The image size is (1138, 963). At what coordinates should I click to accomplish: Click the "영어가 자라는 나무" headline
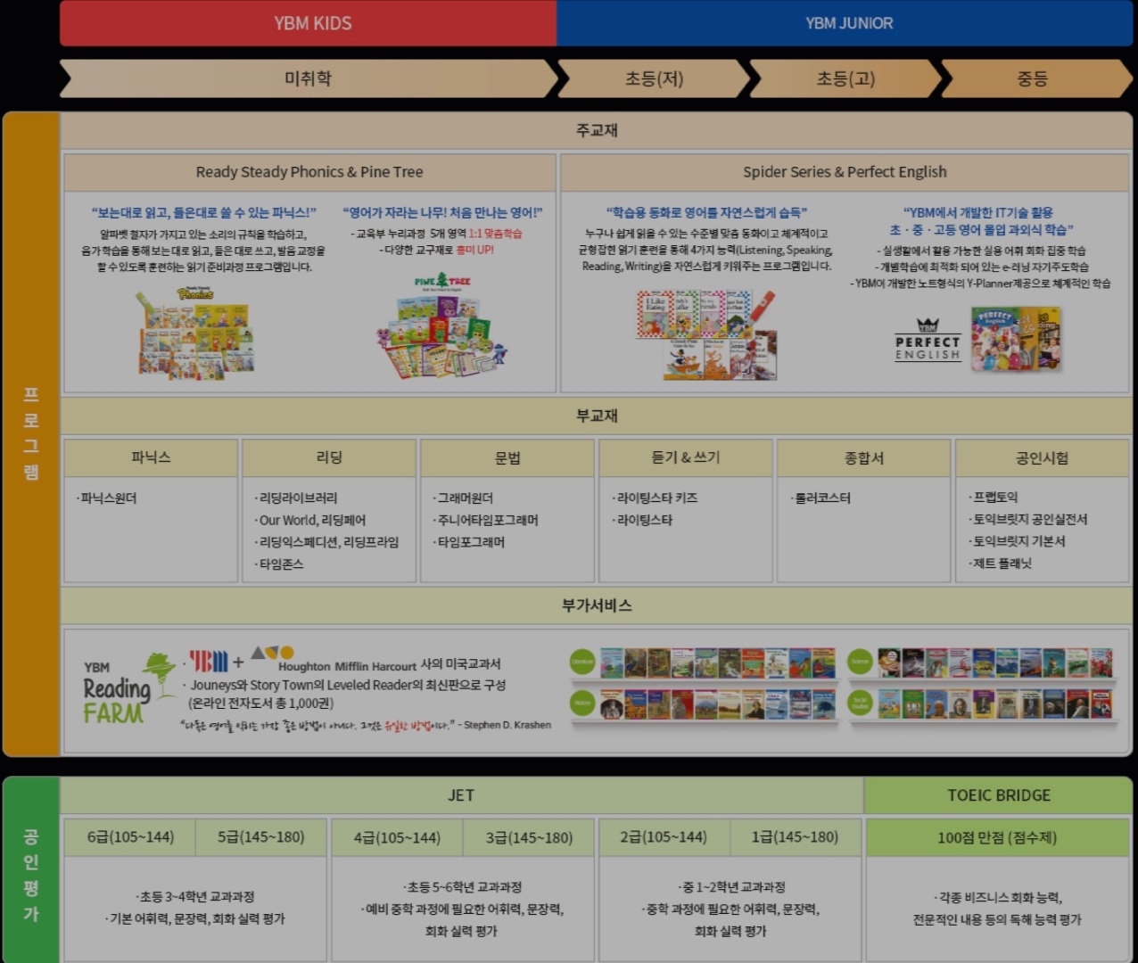(x=442, y=212)
